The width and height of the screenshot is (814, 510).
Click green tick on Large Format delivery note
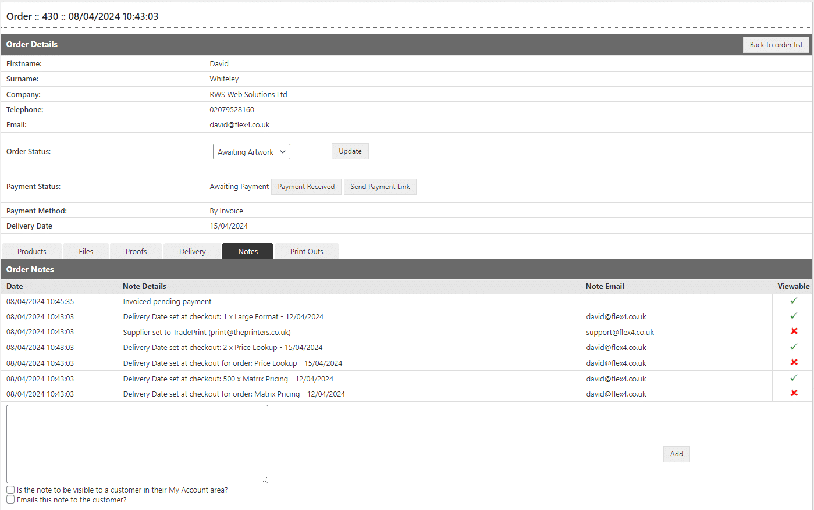point(793,316)
